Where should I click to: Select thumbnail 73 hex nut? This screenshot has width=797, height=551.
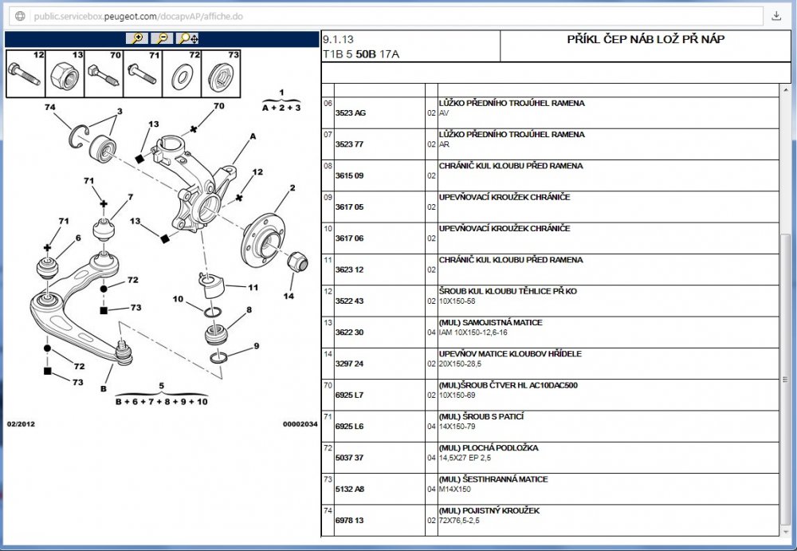221,73
